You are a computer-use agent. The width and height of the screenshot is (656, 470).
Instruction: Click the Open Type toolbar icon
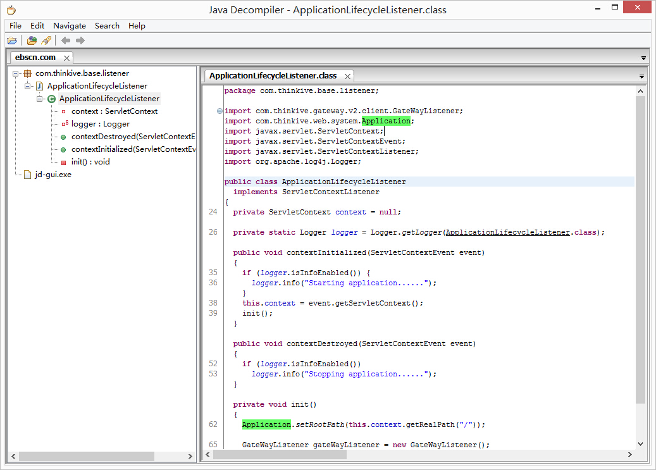[x=32, y=40]
